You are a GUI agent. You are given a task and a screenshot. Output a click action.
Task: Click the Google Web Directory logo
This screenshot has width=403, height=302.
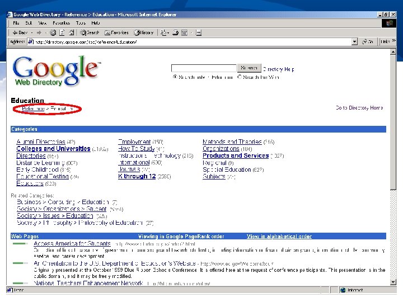click(x=57, y=70)
